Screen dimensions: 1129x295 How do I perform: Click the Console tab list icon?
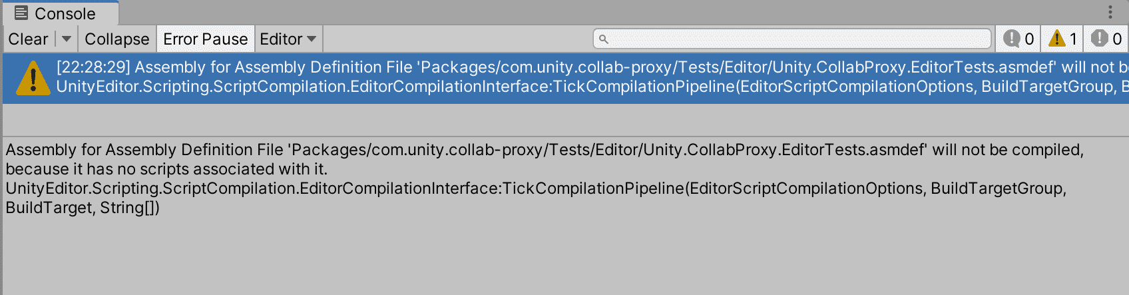tap(21, 13)
